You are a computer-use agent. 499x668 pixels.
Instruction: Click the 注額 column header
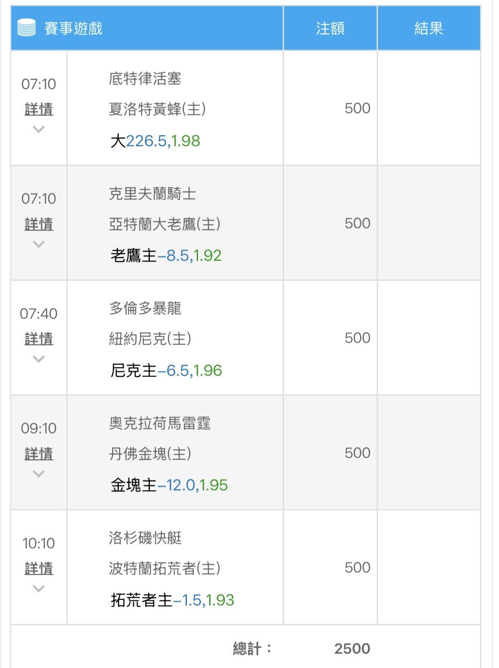tap(330, 28)
